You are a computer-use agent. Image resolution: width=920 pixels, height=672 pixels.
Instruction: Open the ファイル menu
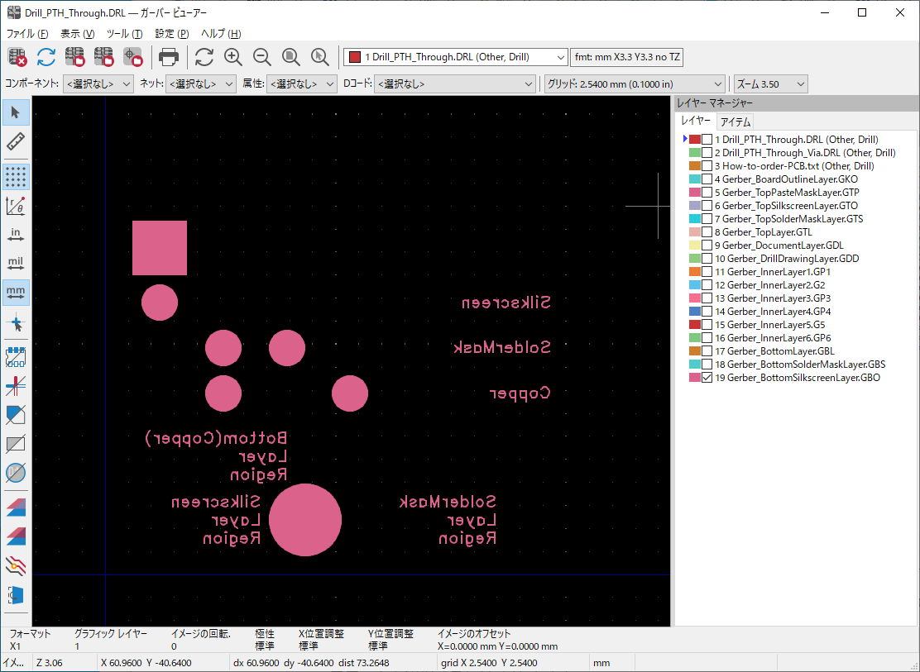point(27,34)
